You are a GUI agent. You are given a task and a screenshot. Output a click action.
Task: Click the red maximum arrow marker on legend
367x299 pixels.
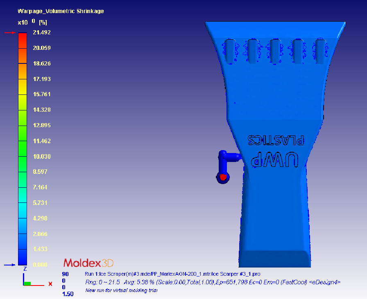(10, 33)
